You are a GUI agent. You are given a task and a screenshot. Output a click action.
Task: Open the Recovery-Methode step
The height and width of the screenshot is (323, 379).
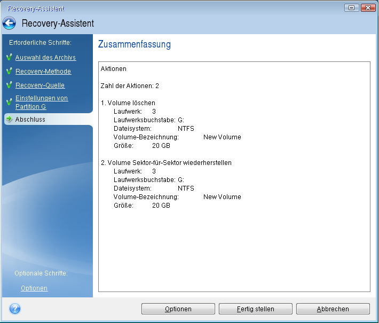[43, 72]
